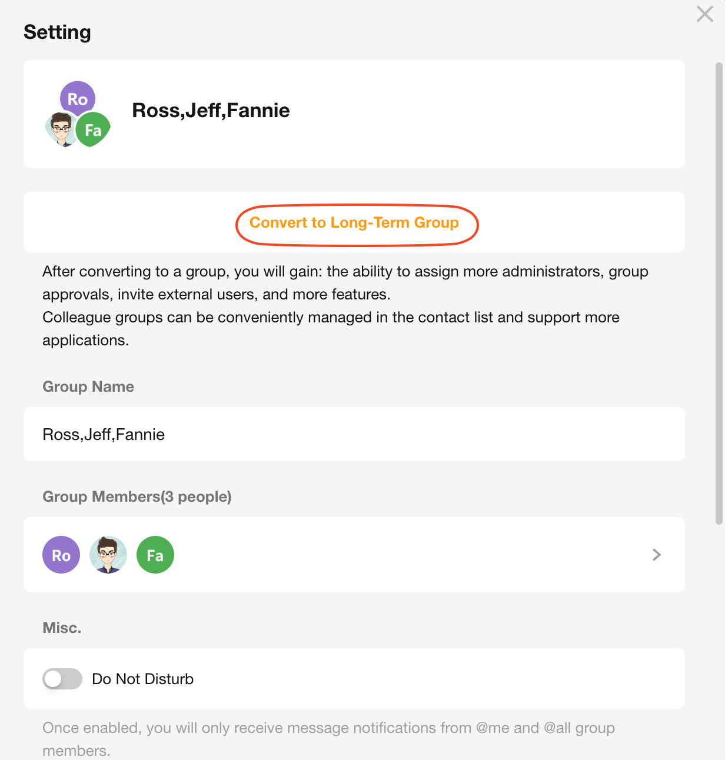Image resolution: width=725 pixels, height=760 pixels.
Task: Click the Setting heading
Action: click(57, 32)
